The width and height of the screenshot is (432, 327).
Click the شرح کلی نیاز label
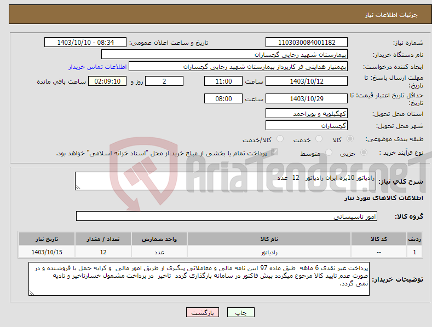tap(401, 182)
